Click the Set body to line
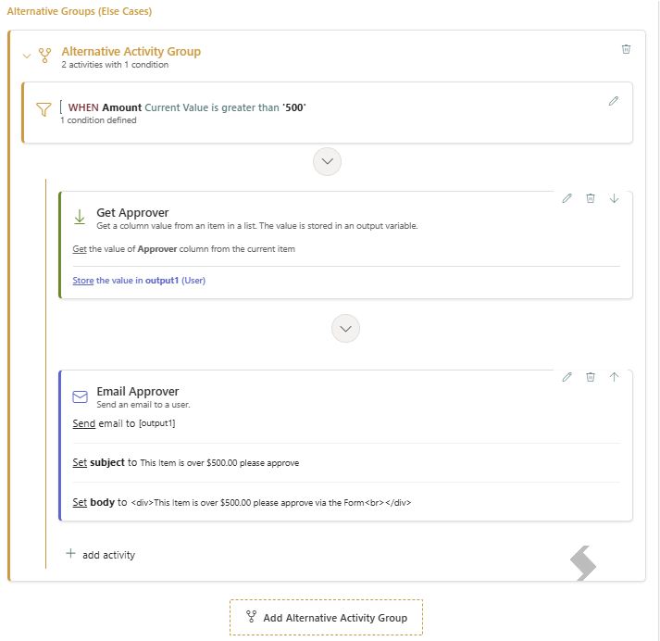 coord(242,502)
